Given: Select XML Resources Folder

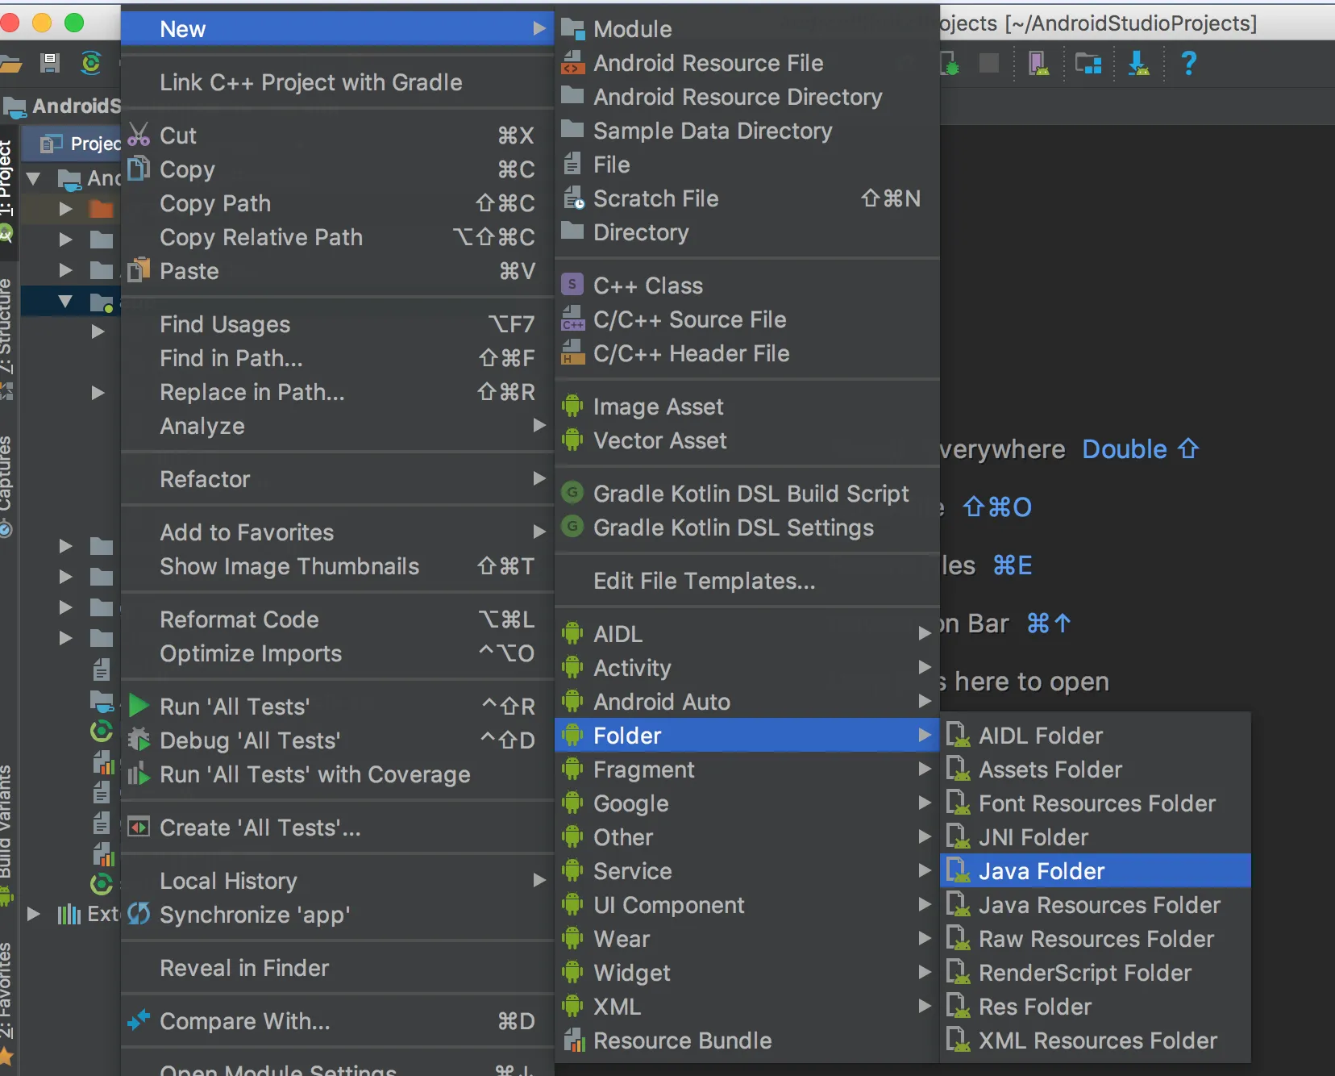Looking at the screenshot, I should click(x=1096, y=1041).
